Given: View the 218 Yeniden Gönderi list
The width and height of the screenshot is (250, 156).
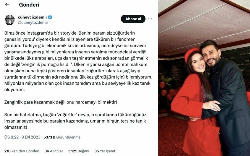Looking at the screenshot, I should click(x=22, y=151).
